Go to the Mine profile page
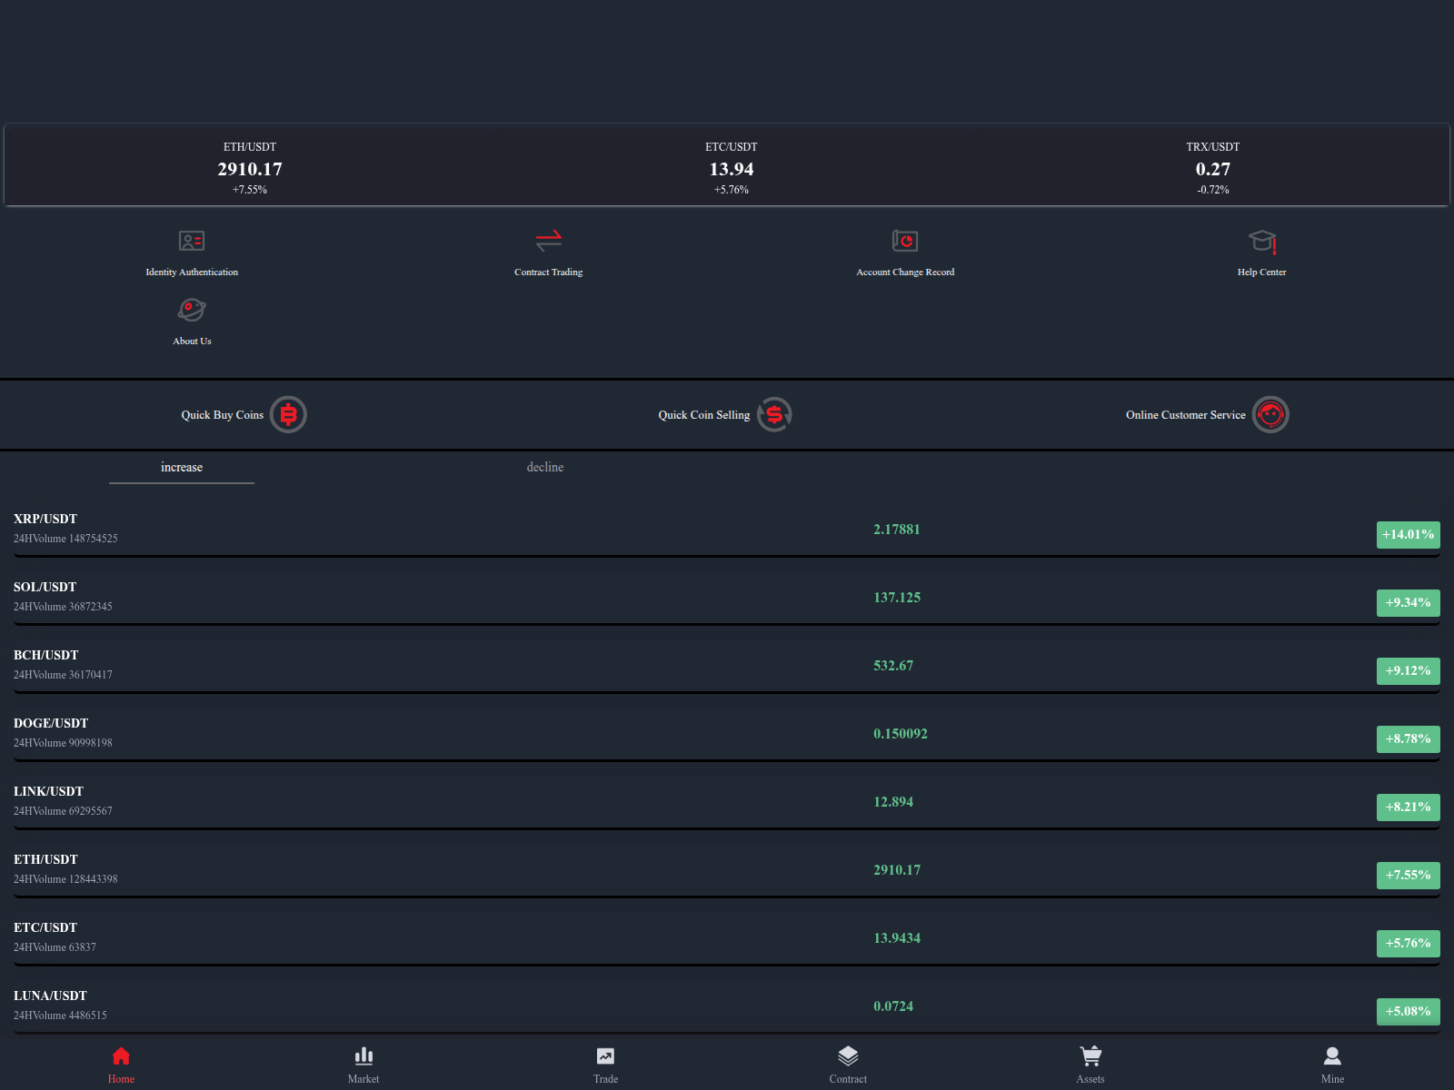The image size is (1454, 1090). tap(1332, 1064)
